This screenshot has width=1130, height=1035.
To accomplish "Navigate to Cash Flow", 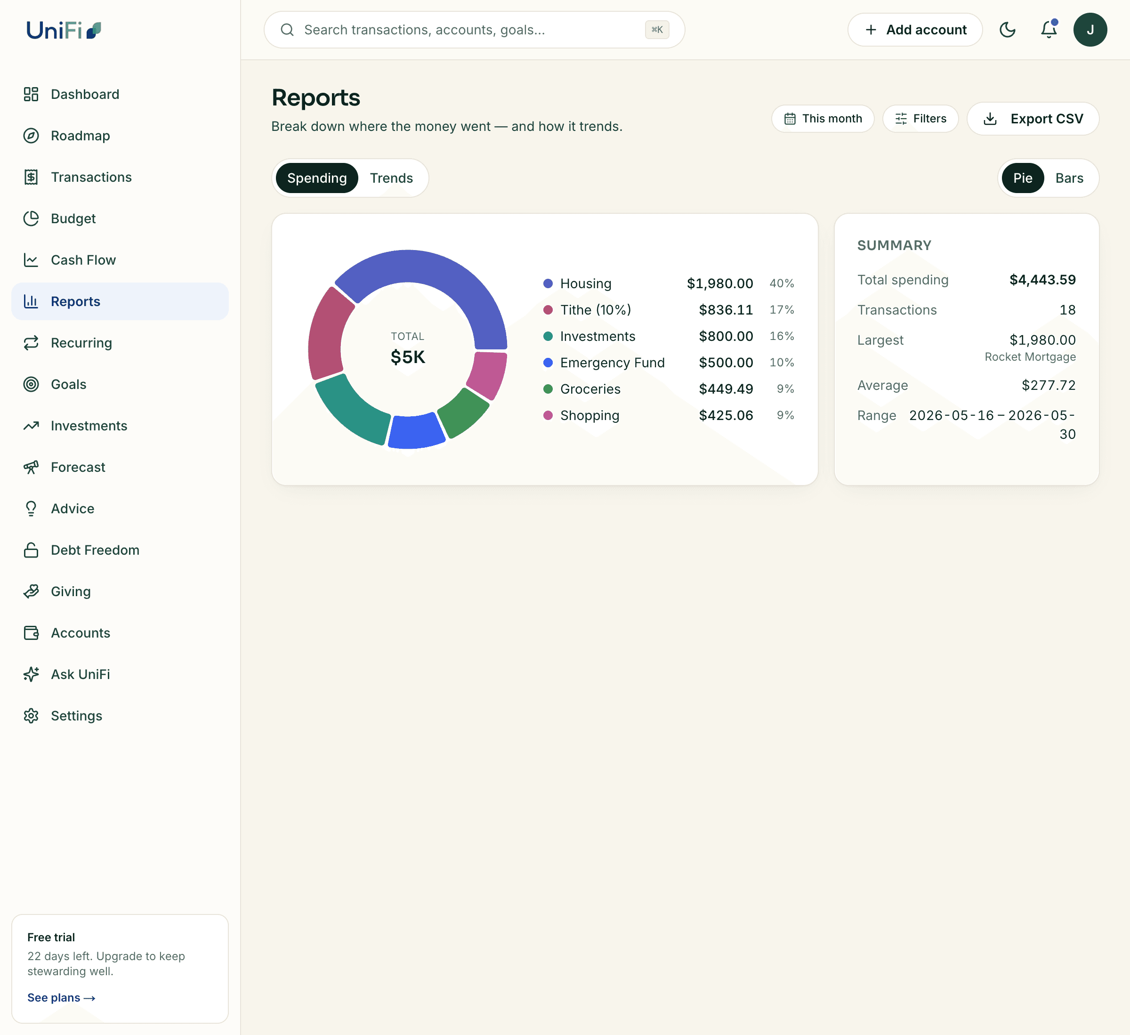I will (x=120, y=260).
